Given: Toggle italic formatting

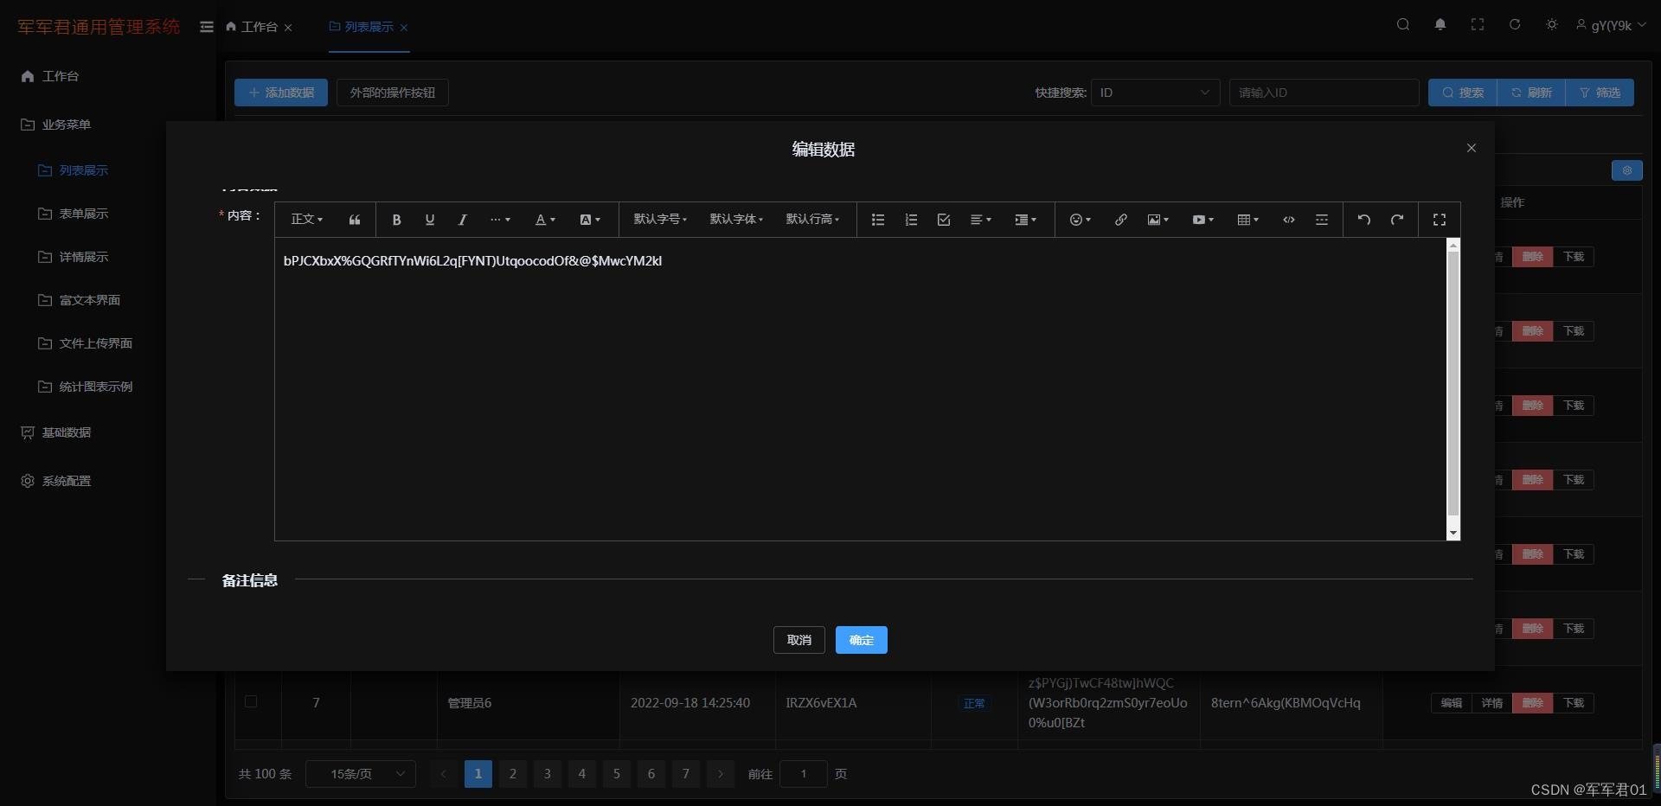Looking at the screenshot, I should tap(462, 220).
